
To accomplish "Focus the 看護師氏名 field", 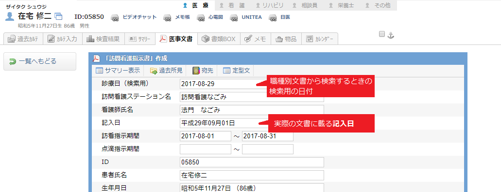I will pyautogui.click(x=252, y=110).
